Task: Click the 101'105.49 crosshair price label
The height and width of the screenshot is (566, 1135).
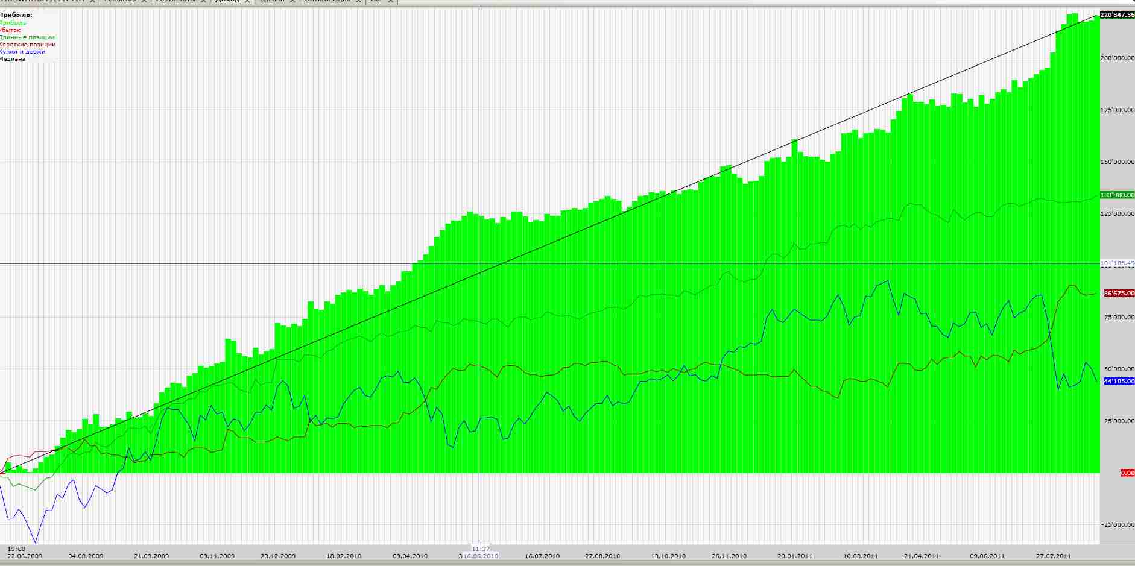Action: point(1118,263)
